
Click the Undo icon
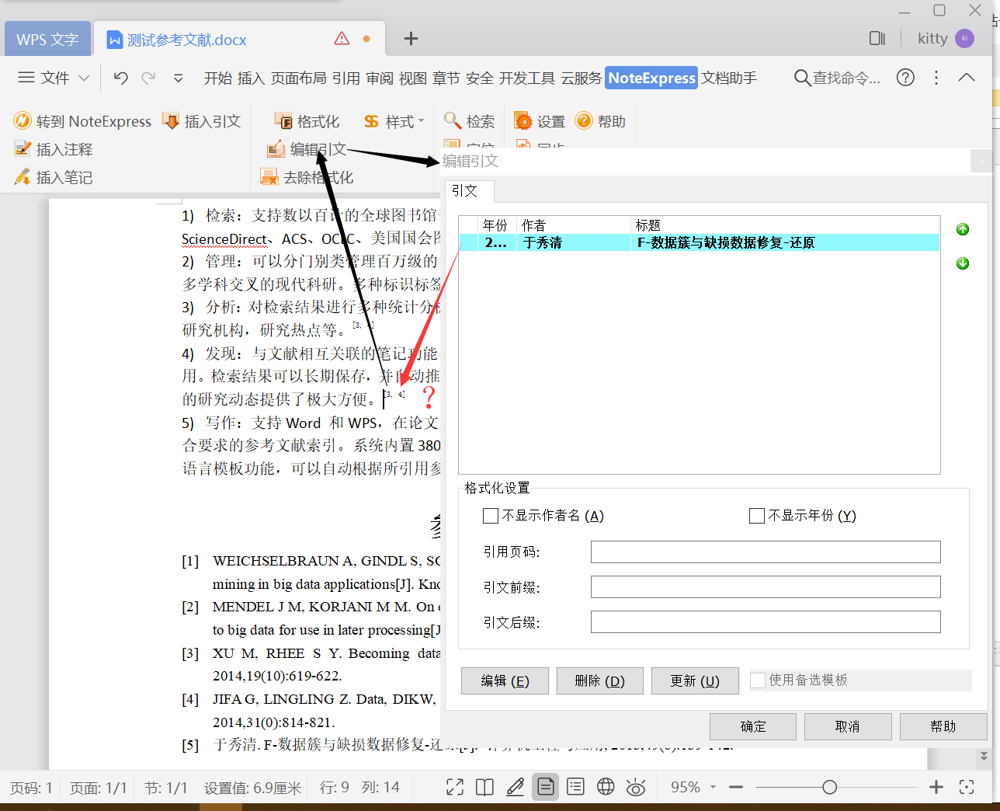pyautogui.click(x=120, y=78)
